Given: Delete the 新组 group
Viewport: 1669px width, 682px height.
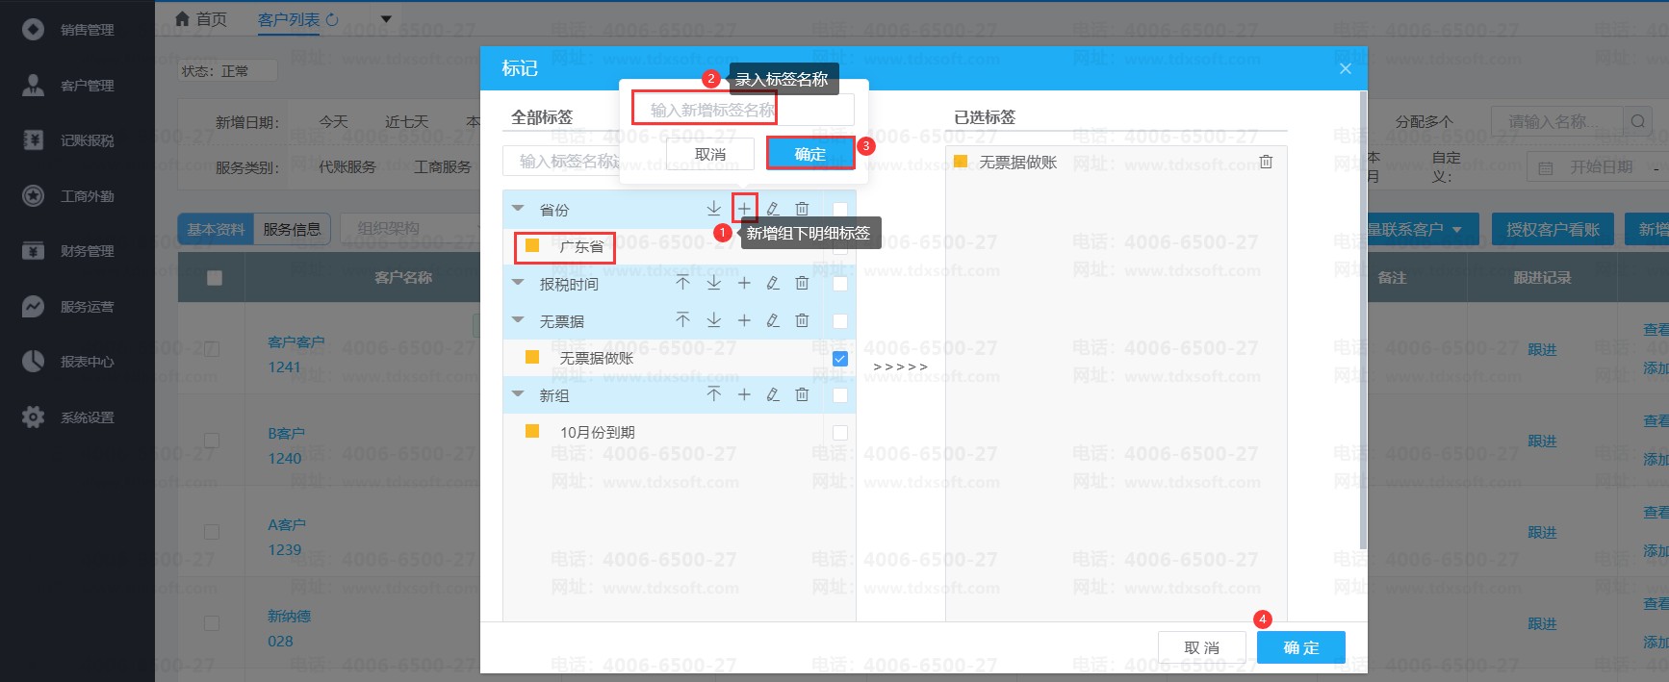Looking at the screenshot, I should tap(802, 394).
